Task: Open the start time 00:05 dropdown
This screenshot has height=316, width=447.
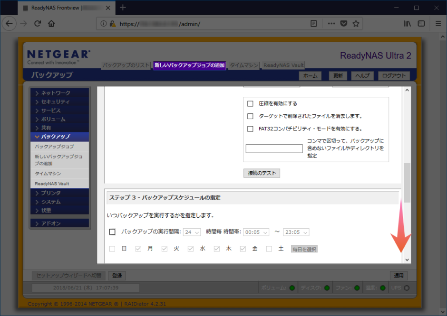Action: pyautogui.click(x=256, y=232)
